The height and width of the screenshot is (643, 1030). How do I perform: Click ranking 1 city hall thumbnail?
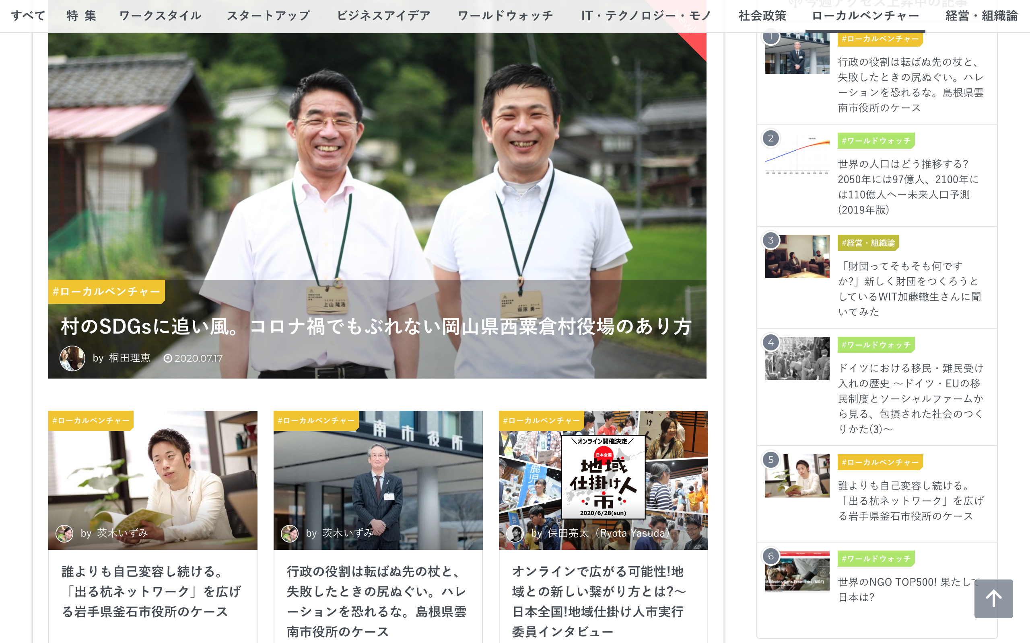click(797, 53)
